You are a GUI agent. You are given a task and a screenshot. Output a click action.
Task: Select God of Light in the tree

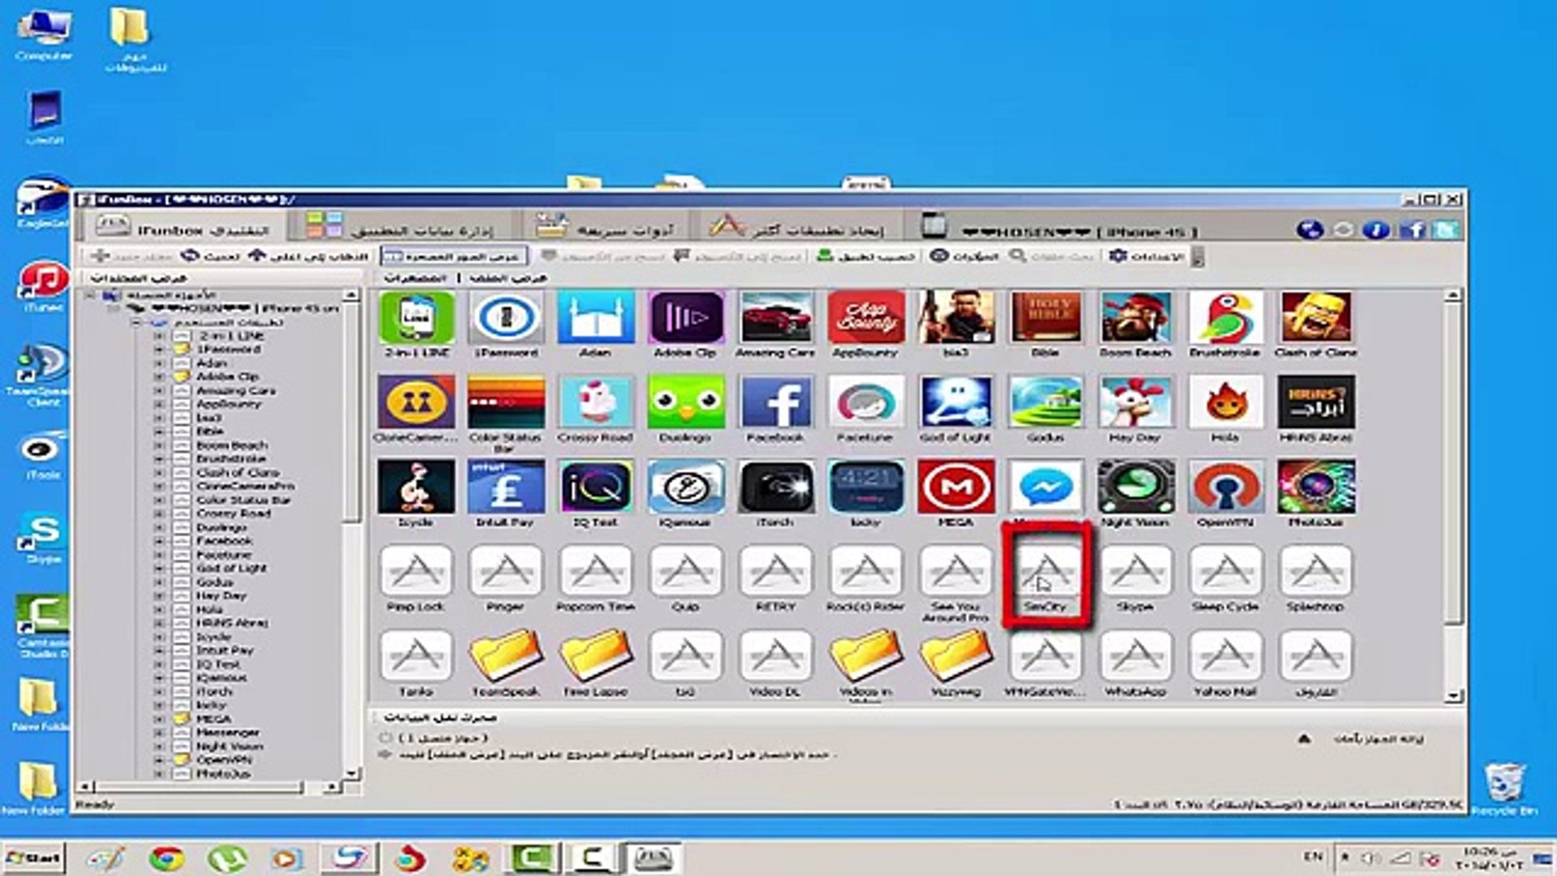click(x=231, y=569)
